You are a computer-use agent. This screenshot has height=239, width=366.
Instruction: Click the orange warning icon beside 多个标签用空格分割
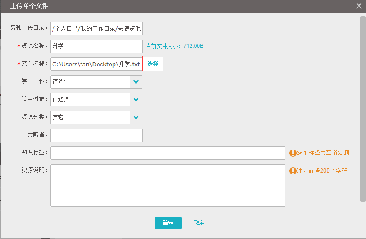(293, 153)
